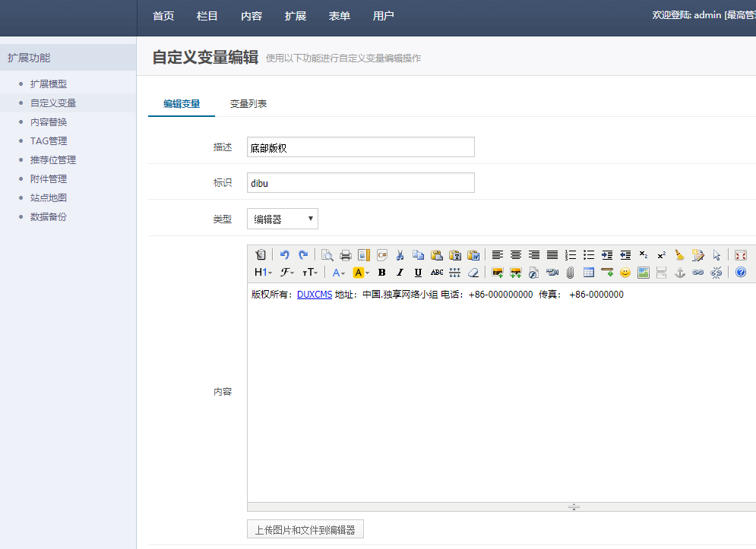Redo the last undone edit
Viewport: 756px width, 549px height.
303,254
